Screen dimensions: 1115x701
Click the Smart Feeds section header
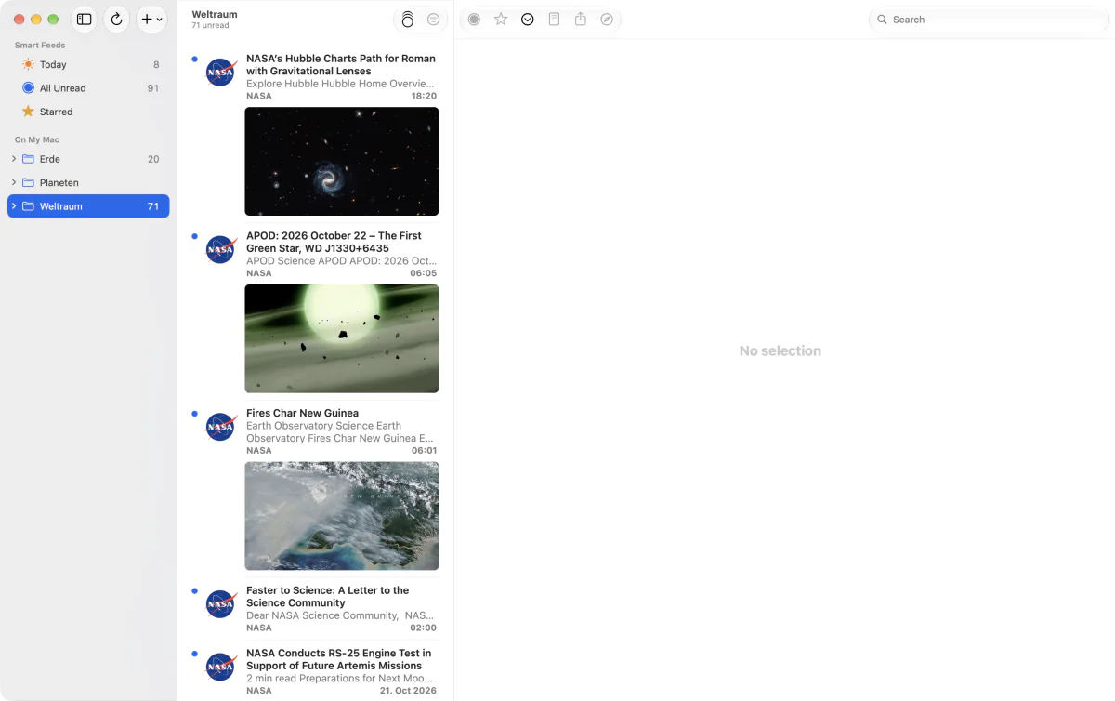(x=40, y=45)
